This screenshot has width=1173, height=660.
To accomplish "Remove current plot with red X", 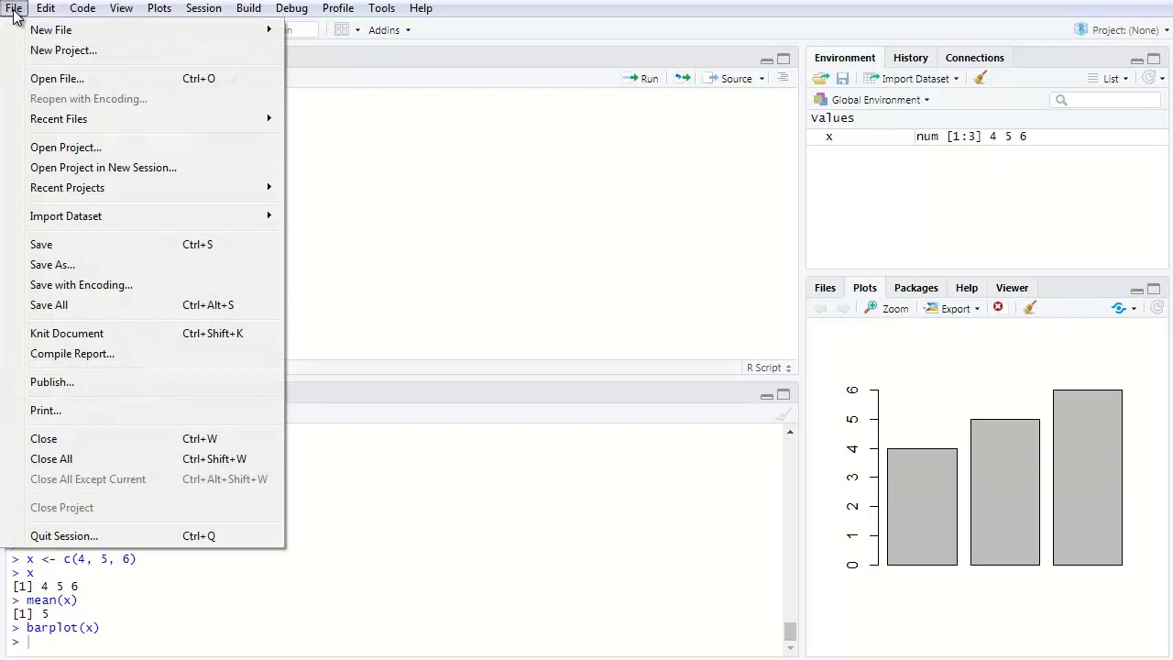I will point(998,308).
